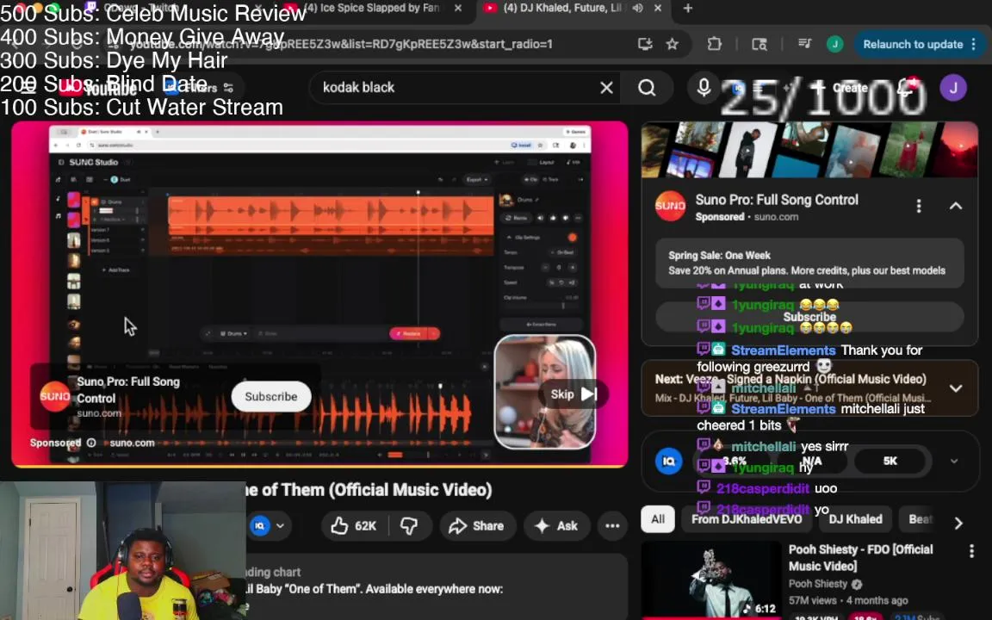The width and height of the screenshot is (992, 620).
Task: Click the Spring Sale: One Week ad text
Action: click(719, 256)
